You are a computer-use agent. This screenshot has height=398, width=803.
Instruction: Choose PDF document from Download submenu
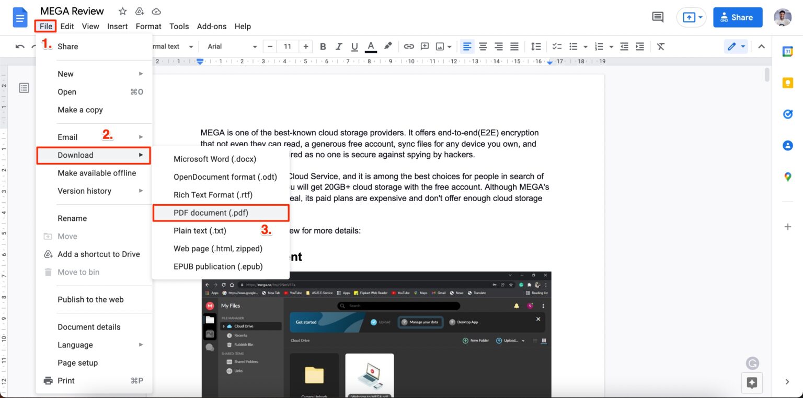(x=211, y=213)
